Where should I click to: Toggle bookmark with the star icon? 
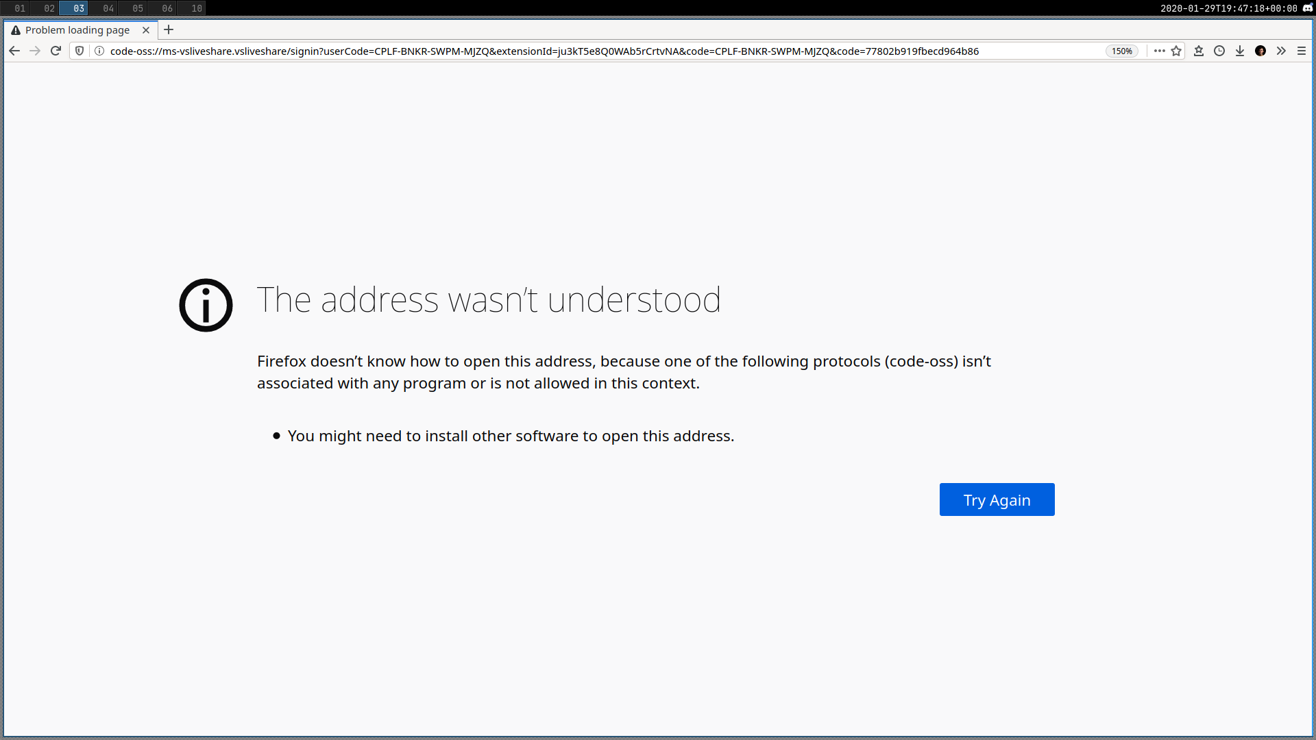coord(1177,51)
